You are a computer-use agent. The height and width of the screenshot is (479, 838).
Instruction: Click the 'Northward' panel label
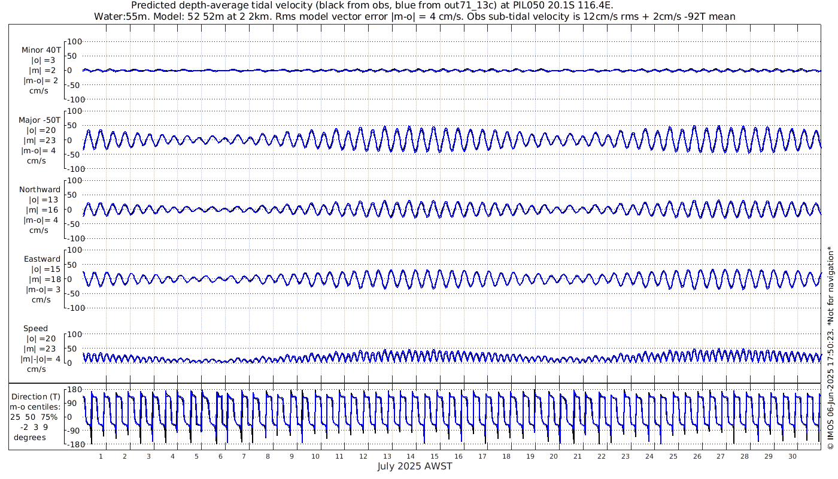[x=40, y=190]
